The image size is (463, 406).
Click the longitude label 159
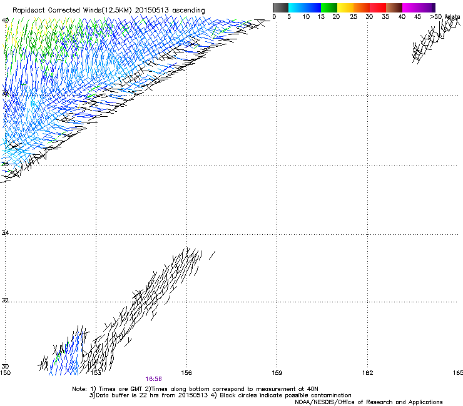tap(277, 373)
